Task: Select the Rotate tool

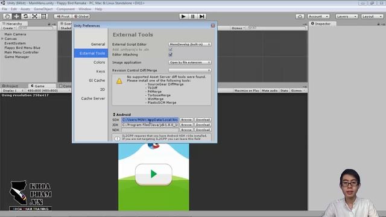Action: tap(25, 16)
